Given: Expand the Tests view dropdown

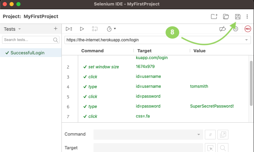Looking at the screenshot, I should pos(19,29).
